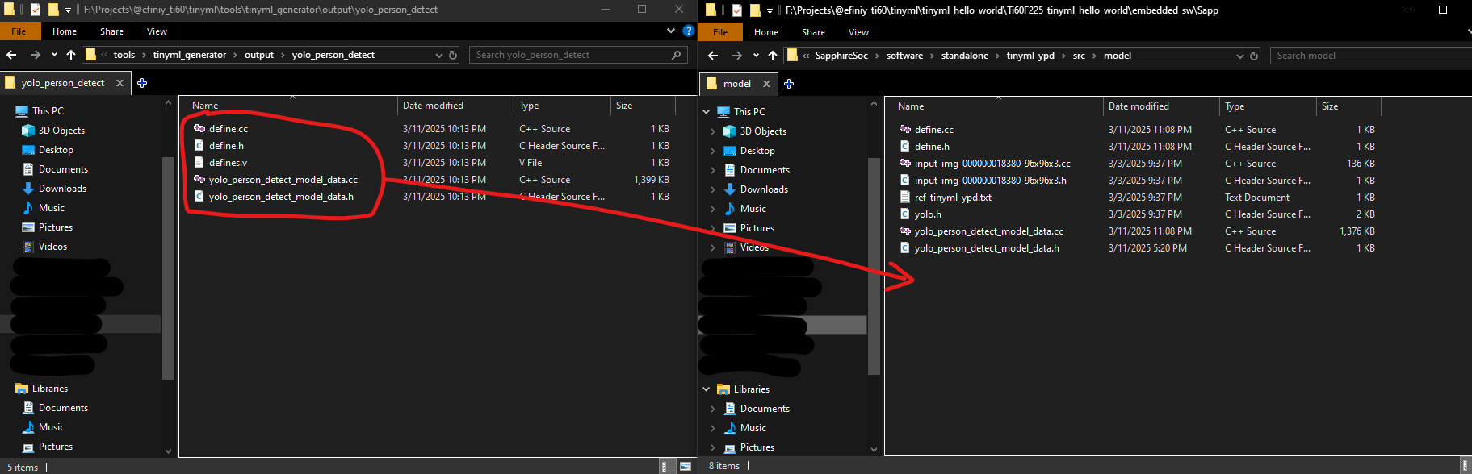Viewport: 1472px width, 474px height.
Task: Refresh the model folder view
Action: 1254,56
